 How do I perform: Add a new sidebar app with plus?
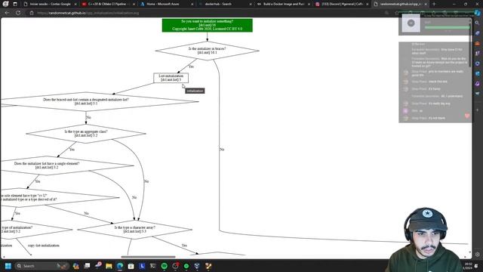[x=477, y=110]
